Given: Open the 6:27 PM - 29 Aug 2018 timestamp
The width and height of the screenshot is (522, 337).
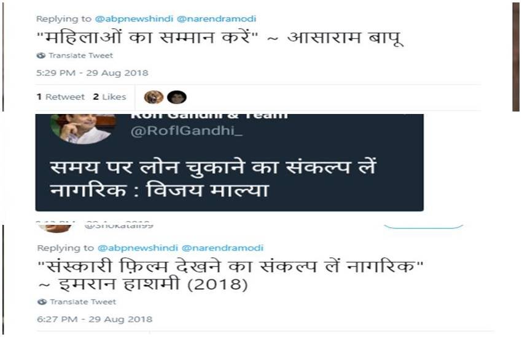Looking at the screenshot, I should coord(95,319).
